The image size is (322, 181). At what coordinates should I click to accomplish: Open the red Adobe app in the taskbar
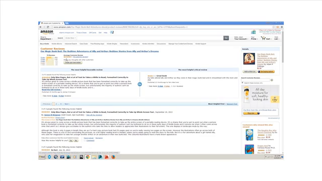107,157
